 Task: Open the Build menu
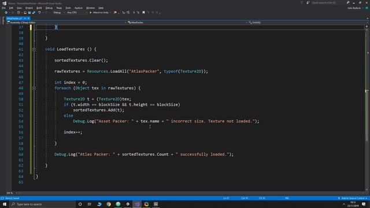[39, 8]
